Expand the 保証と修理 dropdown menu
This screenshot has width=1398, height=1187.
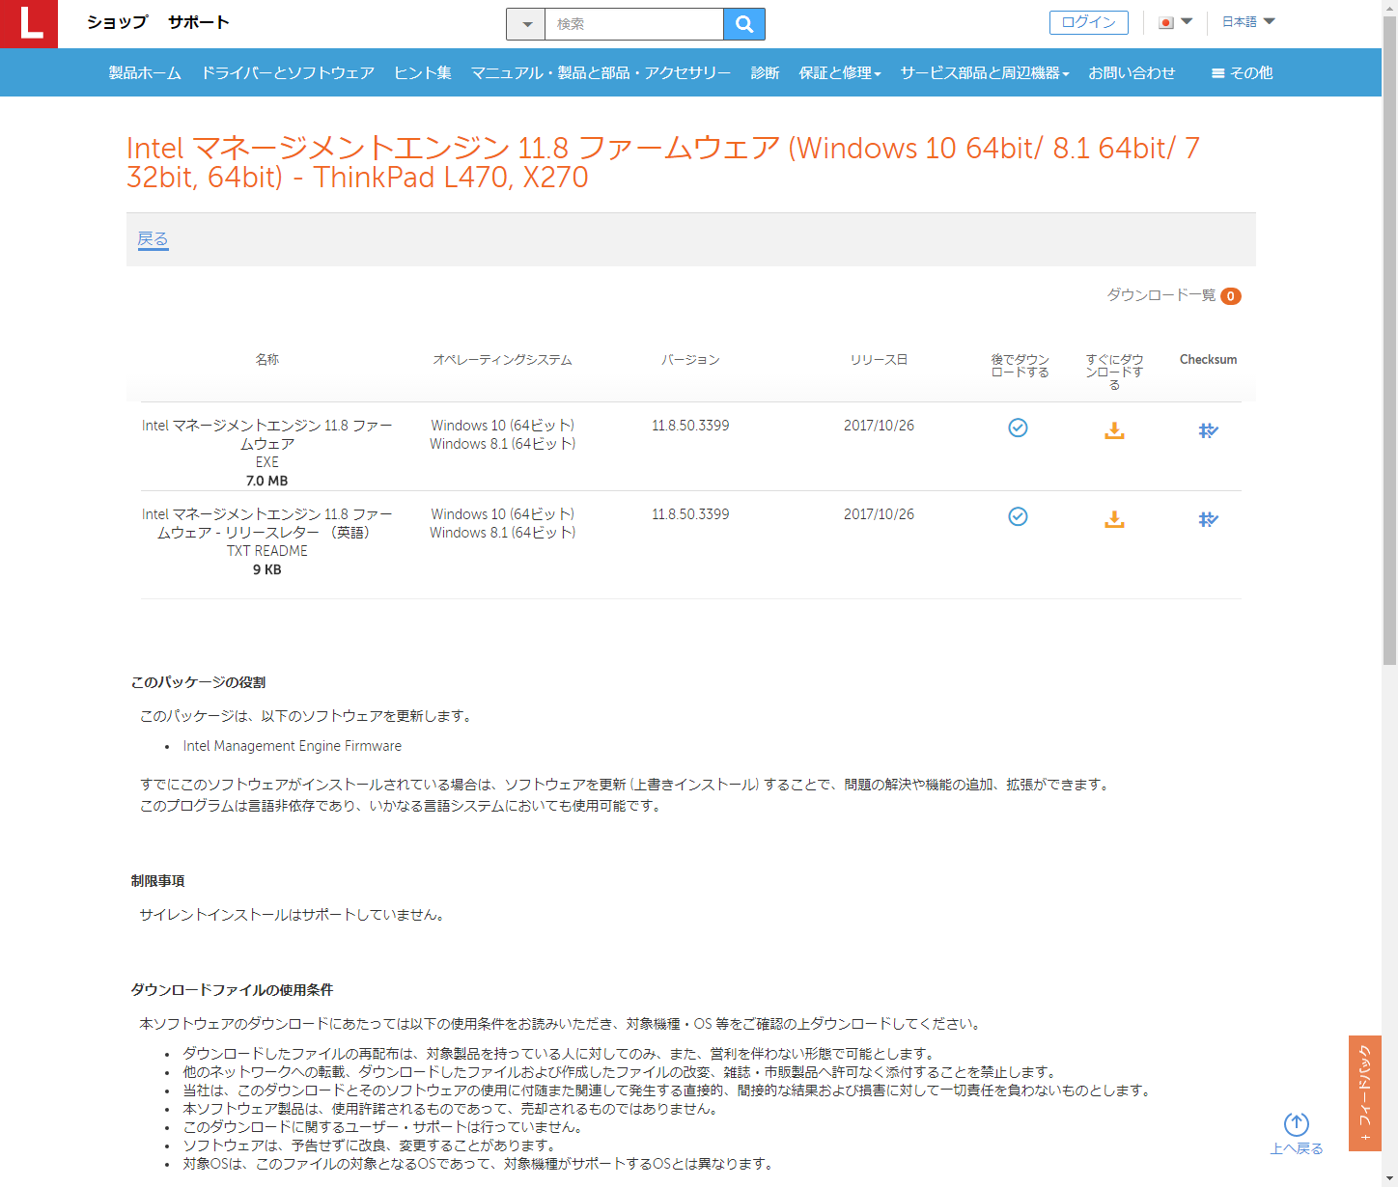pos(840,72)
